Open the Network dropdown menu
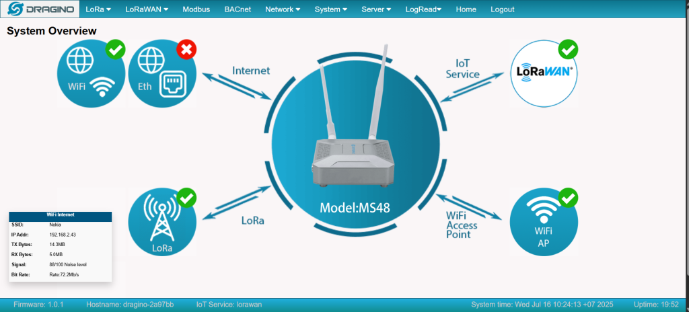The height and width of the screenshot is (312, 689). point(283,9)
